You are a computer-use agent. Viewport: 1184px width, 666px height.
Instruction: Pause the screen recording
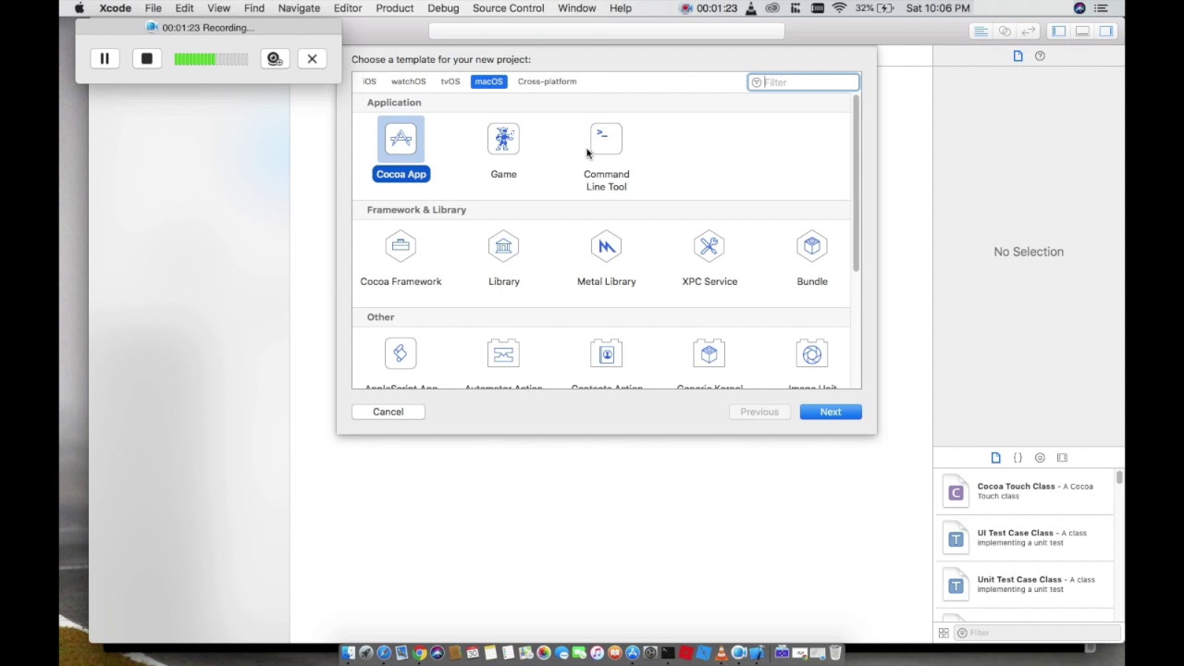point(105,59)
